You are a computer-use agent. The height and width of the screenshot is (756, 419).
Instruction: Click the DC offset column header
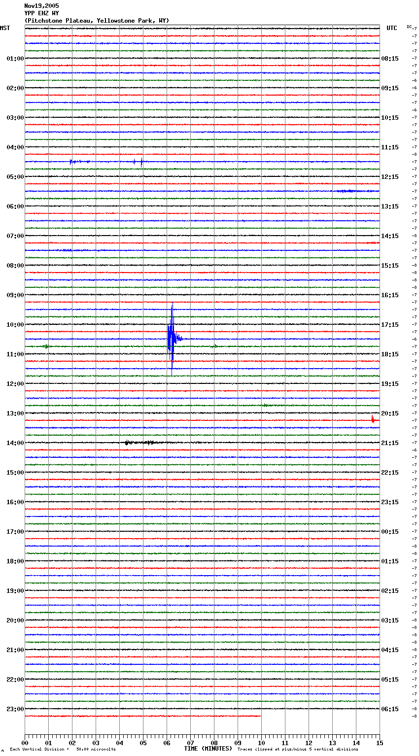click(x=409, y=27)
